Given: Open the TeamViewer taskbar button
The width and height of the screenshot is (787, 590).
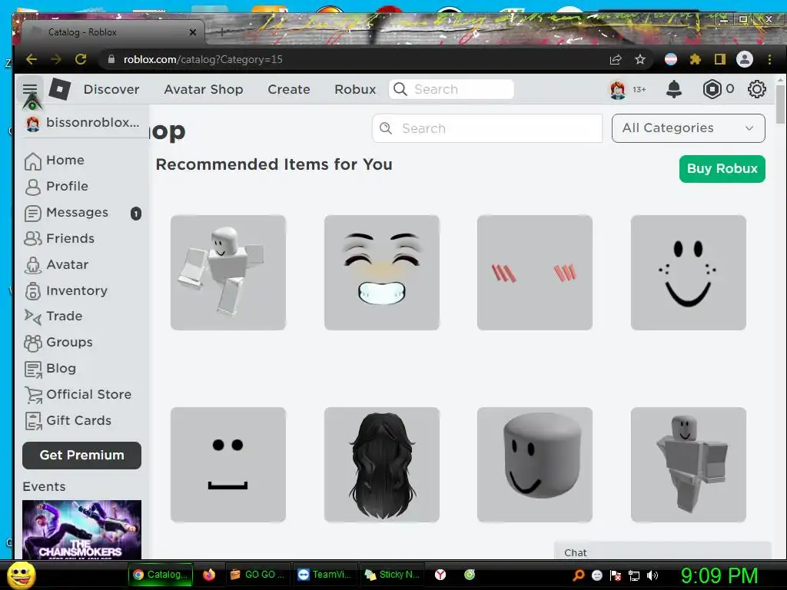Looking at the screenshot, I should point(324,575).
